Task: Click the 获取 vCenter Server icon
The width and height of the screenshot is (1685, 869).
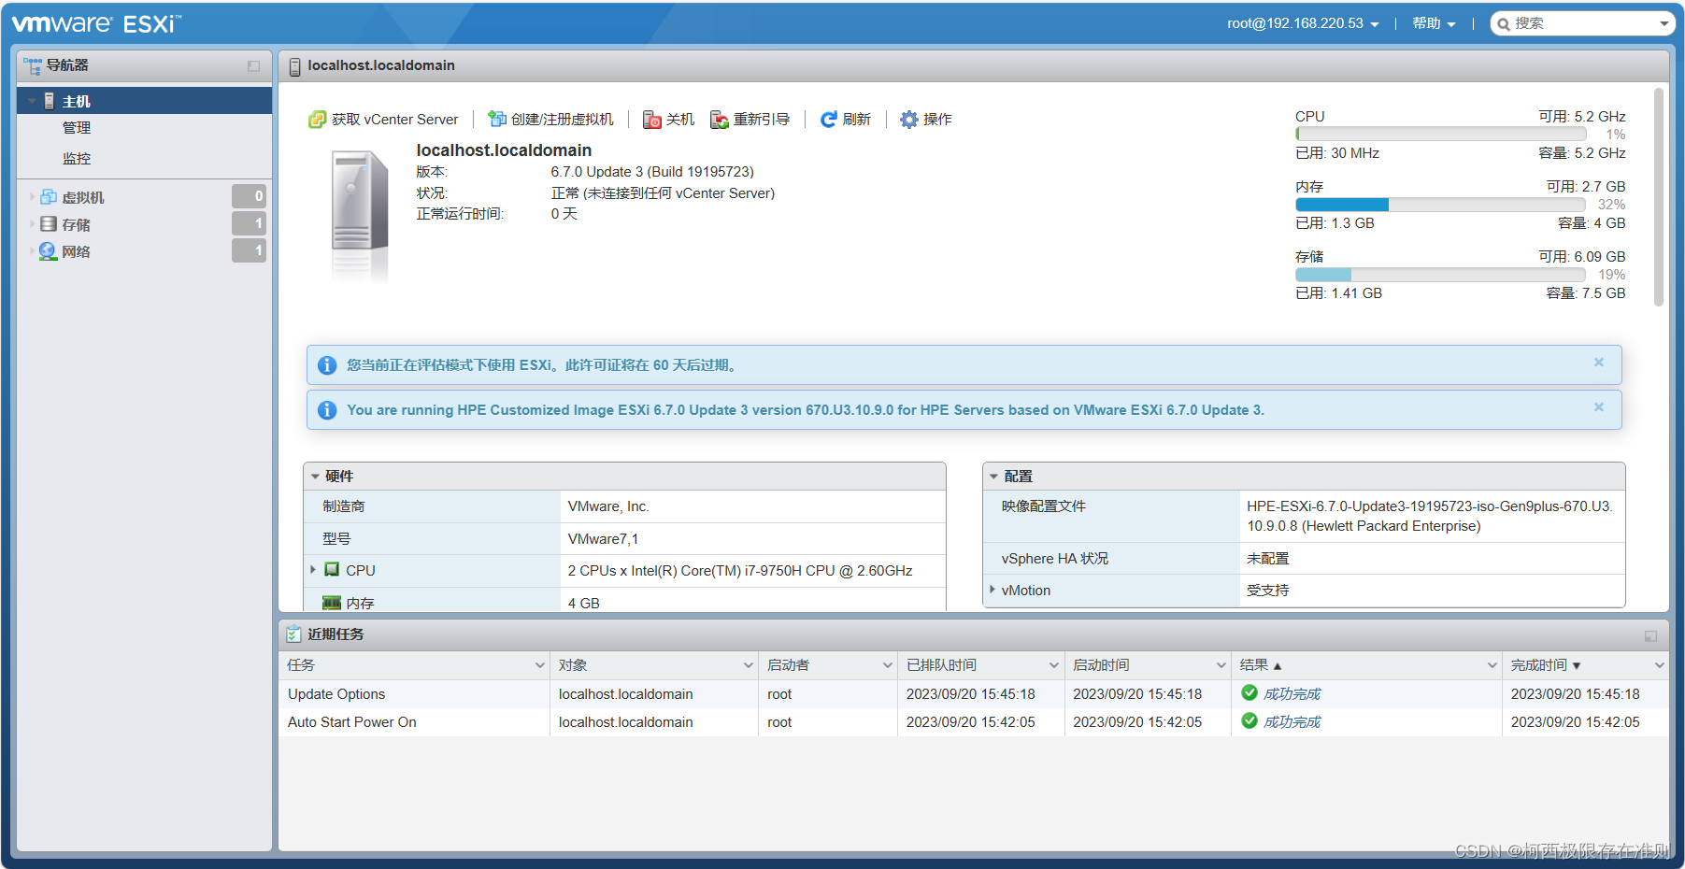Action: [x=316, y=119]
